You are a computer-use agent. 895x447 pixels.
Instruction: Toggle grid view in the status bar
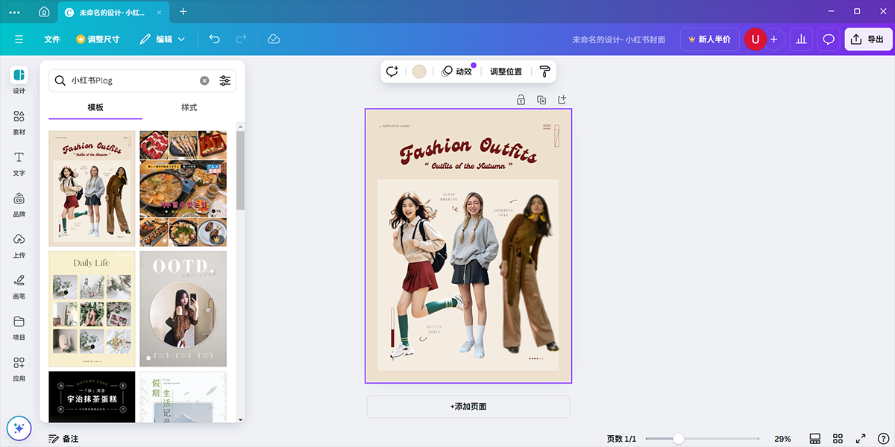tap(838, 439)
